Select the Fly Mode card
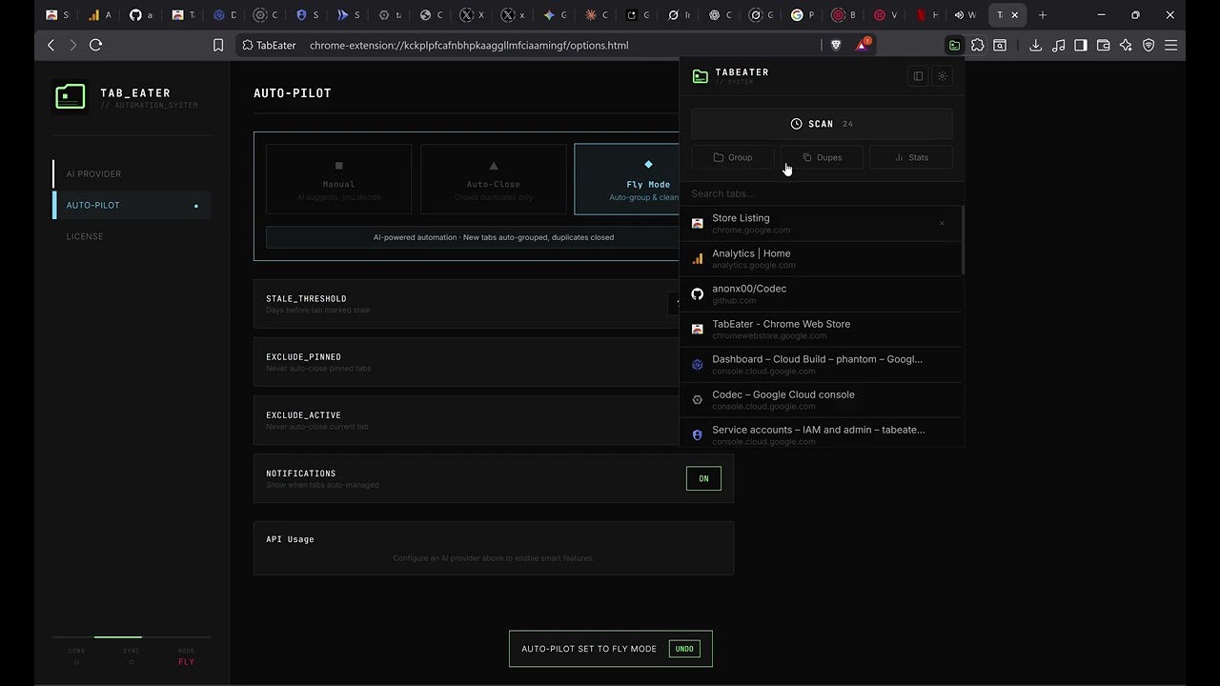 627,179
